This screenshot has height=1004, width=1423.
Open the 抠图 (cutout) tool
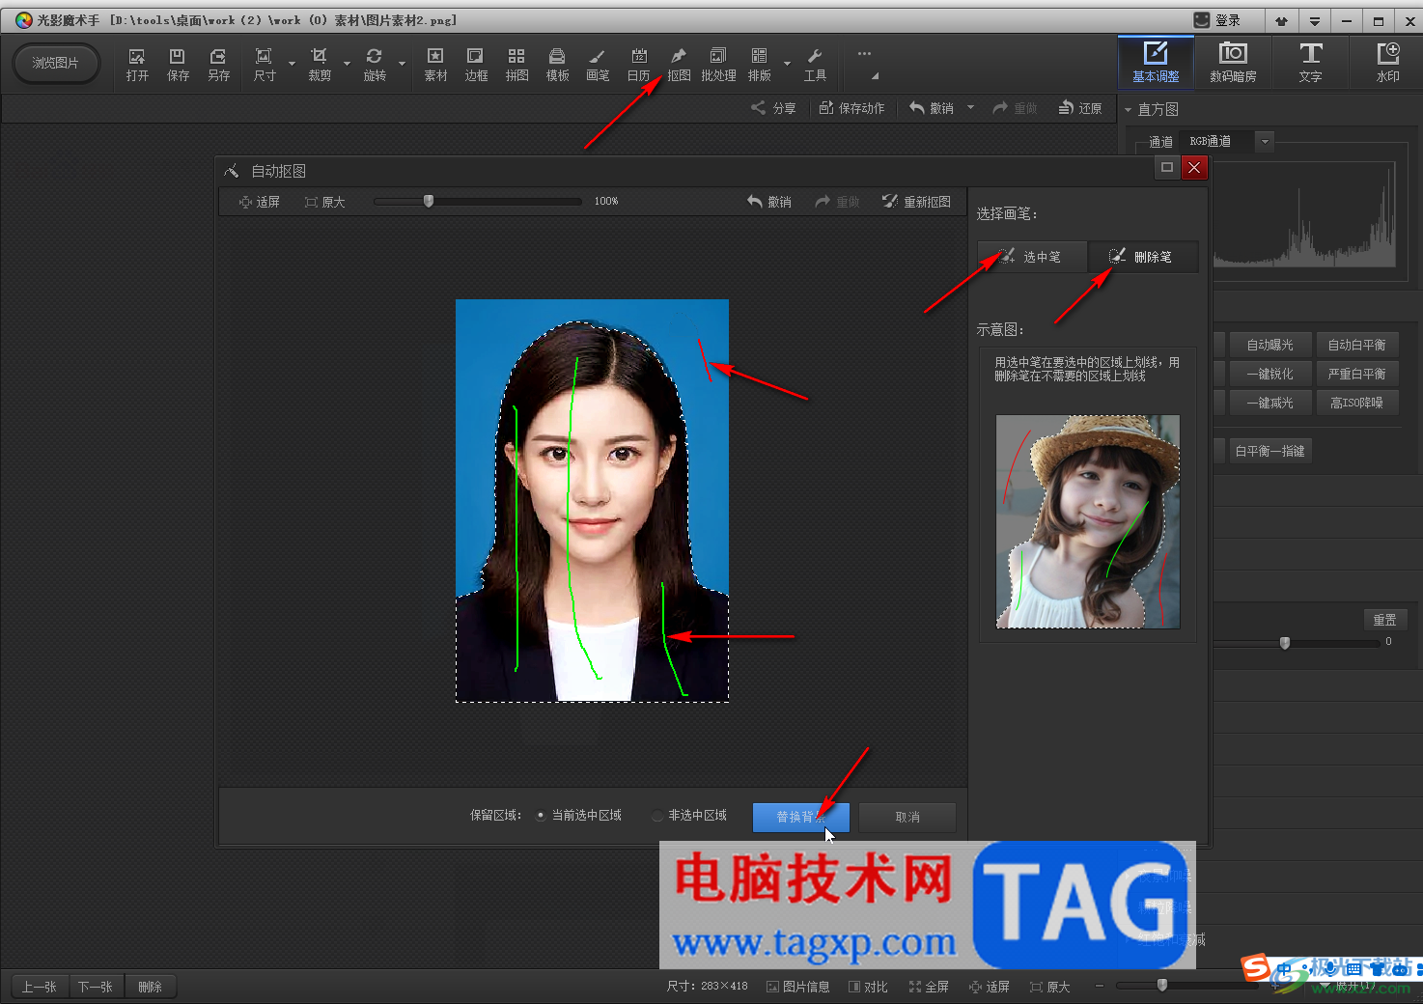[x=679, y=64]
